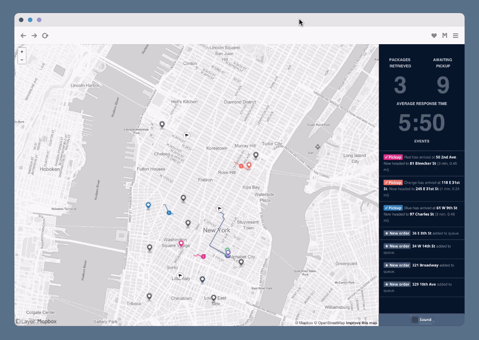
Task: Click the flag marker near Koreatown
Action: [186, 136]
